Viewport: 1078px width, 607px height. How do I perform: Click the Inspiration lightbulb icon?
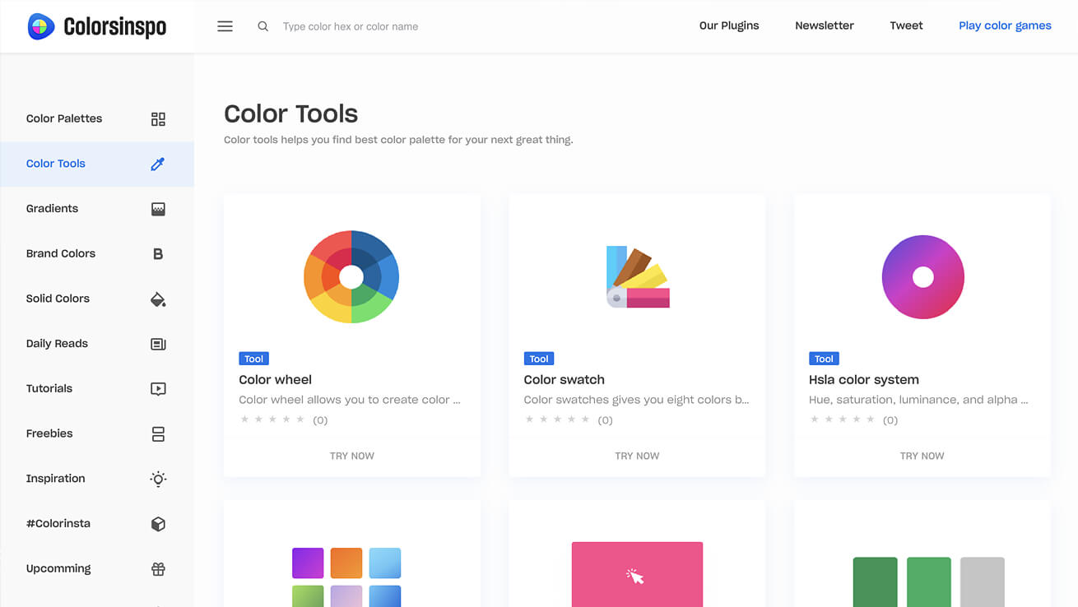(x=158, y=479)
